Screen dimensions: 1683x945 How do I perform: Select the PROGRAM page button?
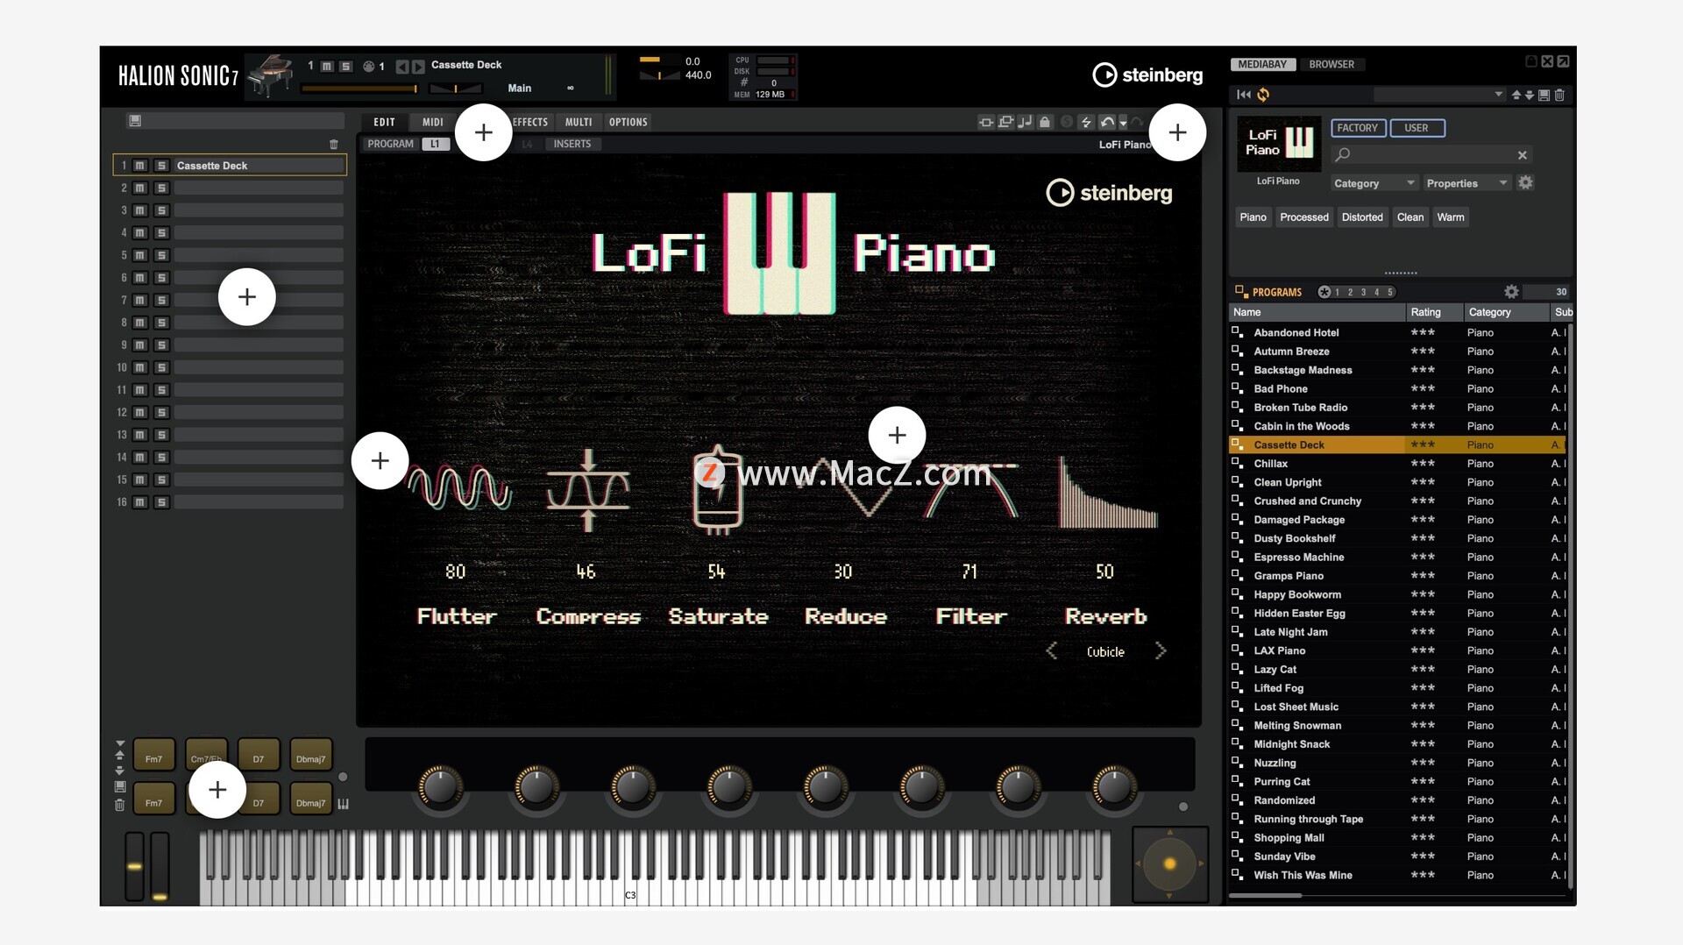pyautogui.click(x=390, y=144)
